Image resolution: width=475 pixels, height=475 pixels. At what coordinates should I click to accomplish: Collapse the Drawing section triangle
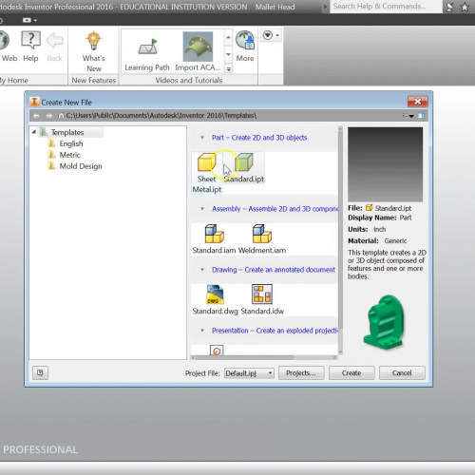(202, 270)
